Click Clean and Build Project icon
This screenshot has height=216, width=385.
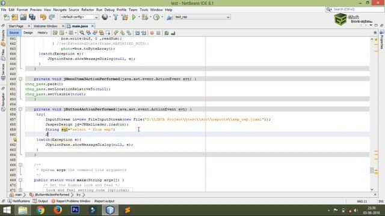point(125,17)
